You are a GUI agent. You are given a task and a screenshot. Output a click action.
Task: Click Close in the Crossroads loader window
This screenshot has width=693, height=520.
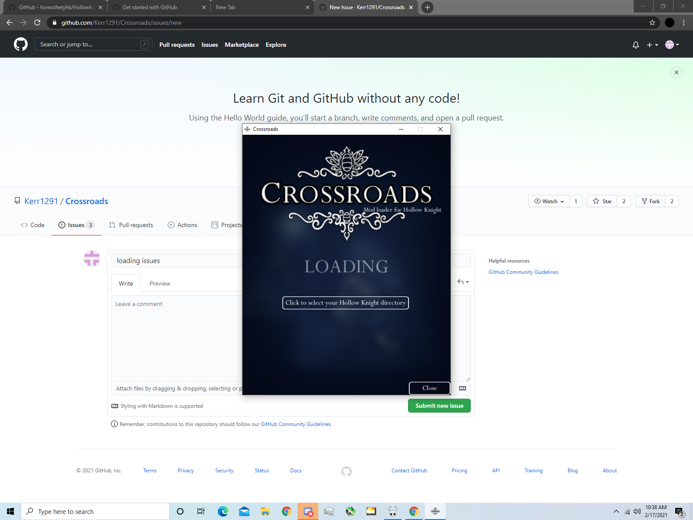click(430, 388)
